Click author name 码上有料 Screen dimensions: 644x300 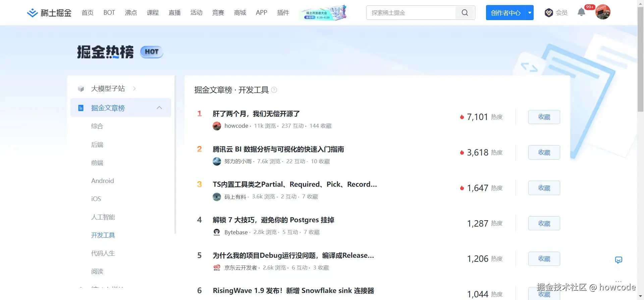[235, 197]
